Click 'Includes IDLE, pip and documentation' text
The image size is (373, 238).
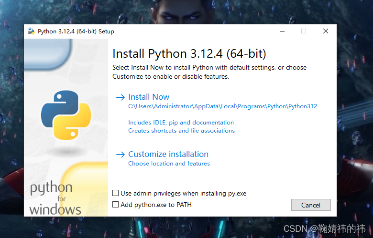181,123
